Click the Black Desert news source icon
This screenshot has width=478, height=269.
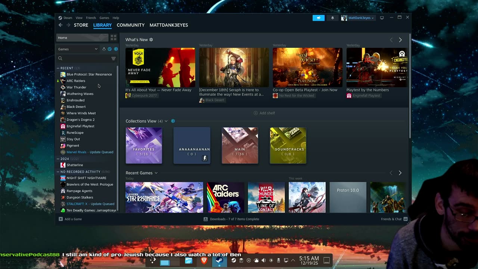(202, 101)
